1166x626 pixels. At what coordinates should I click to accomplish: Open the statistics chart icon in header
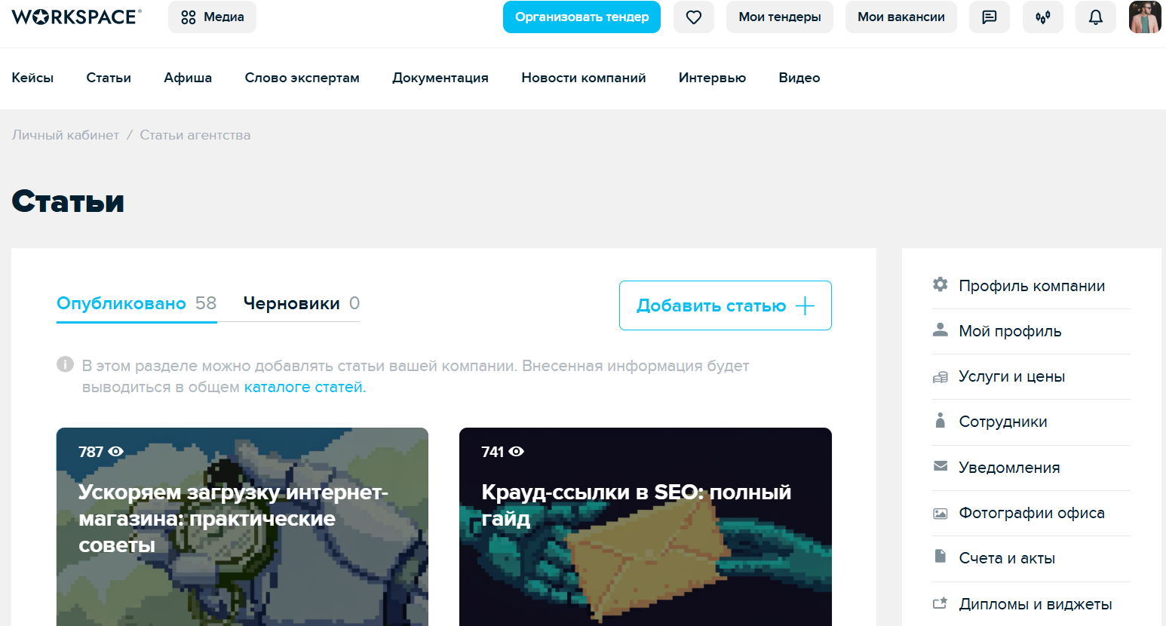click(1043, 17)
